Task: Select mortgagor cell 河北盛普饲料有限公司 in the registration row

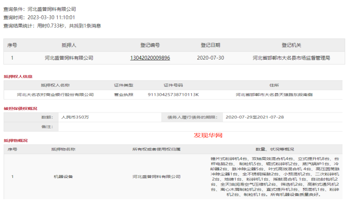Action: 69,58
